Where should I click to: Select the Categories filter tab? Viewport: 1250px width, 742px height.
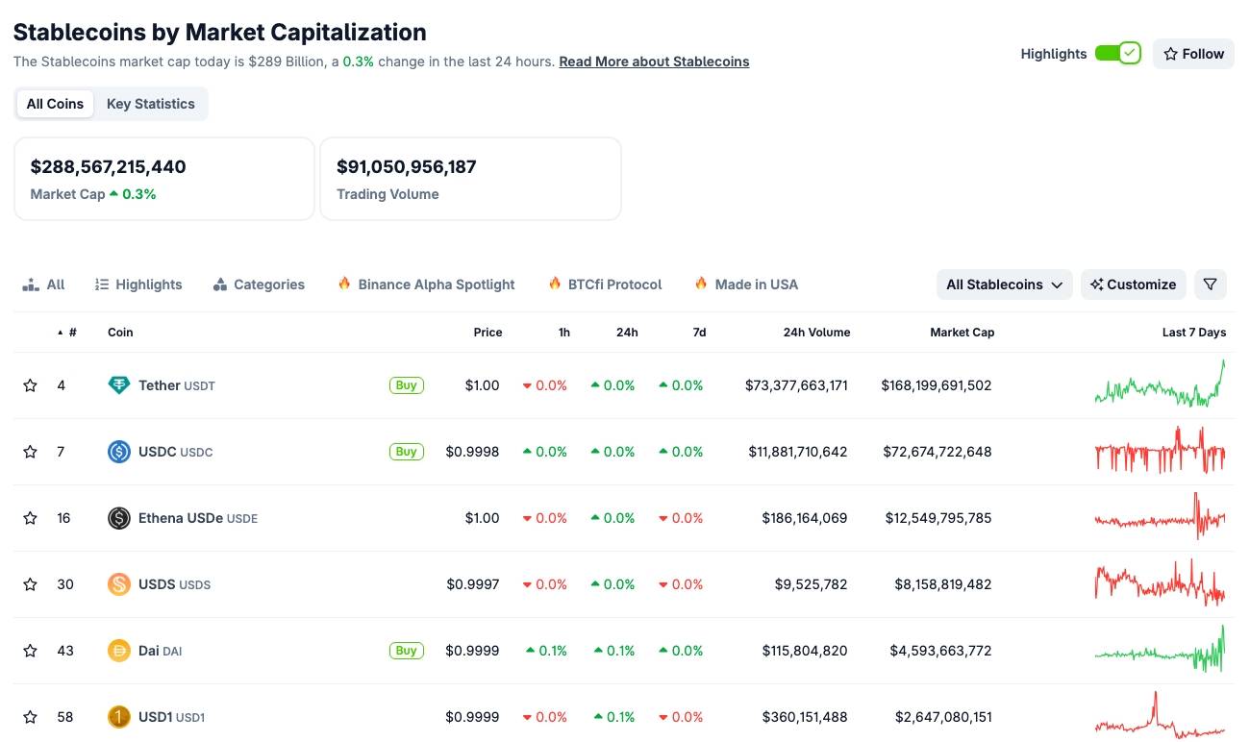click(x=259, y=284)
